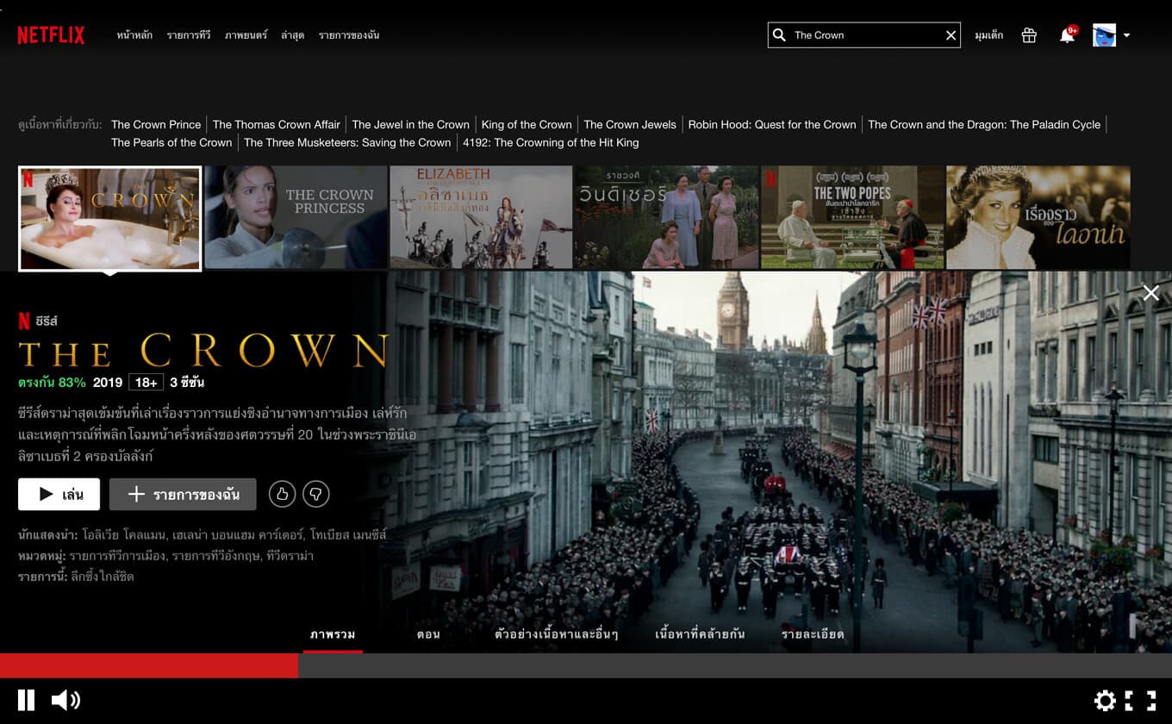Open related title The Thomas Crown Affair
The width and height of the screenshot is (1172, 724).
point(277,124)
